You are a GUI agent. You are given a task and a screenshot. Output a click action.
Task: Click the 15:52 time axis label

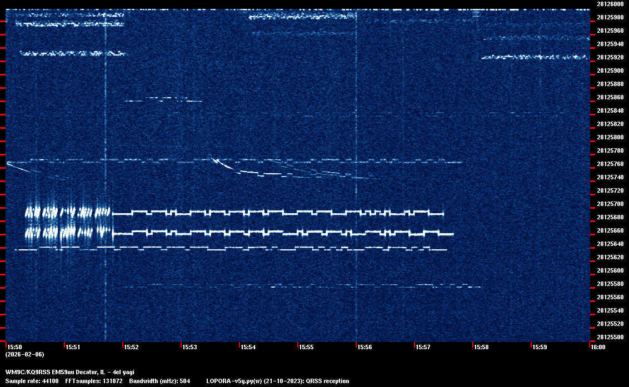[x=131, y=347]
